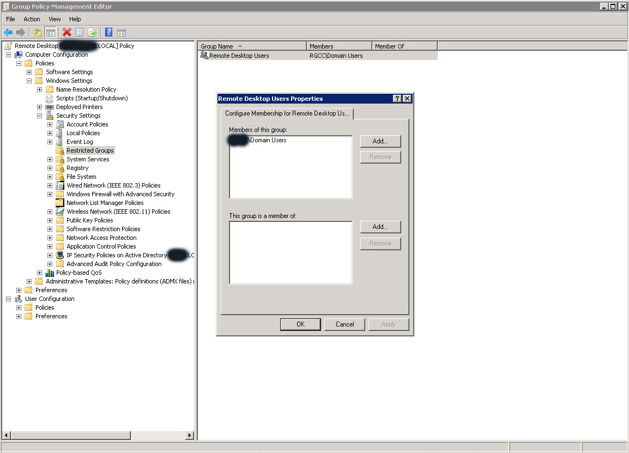This screenshot has width=629, height=453.
Task: Click the forward arrow navigation icon
Action: coord(21,32)
